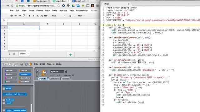Open the Sheets Format menu
This screenshot has width=200, height=112.
pos(40,11)
